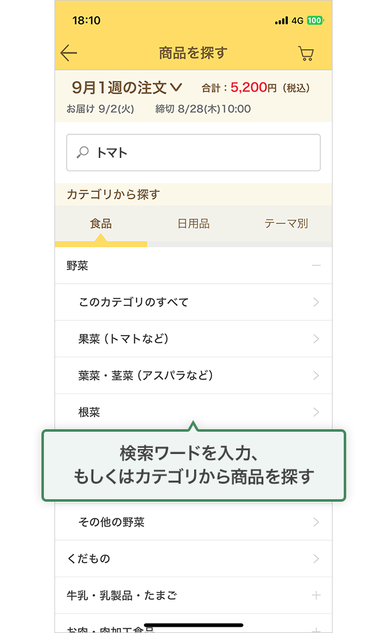Tap chevron arrow beside 根菜

(316, 412)
